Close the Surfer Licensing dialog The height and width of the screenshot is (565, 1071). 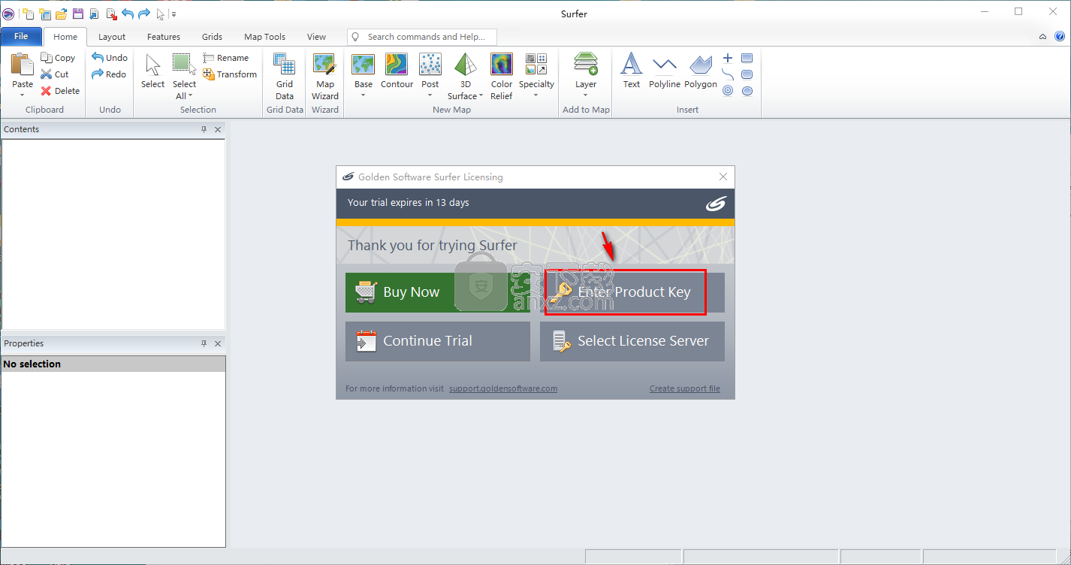(x=723, y=177)
